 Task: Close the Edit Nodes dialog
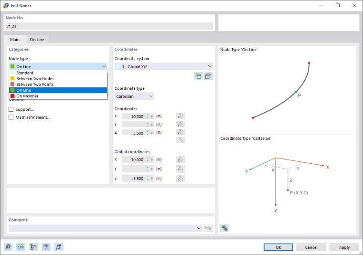tap(354, 5)
